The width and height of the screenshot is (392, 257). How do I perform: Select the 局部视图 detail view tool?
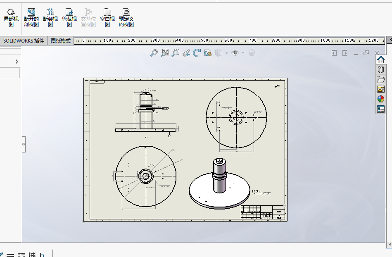coord(11,17)
